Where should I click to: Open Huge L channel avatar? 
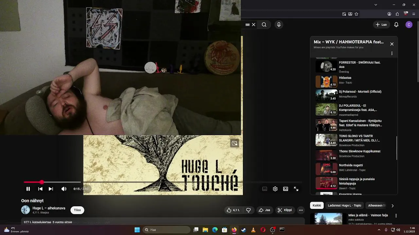[26, 210]
